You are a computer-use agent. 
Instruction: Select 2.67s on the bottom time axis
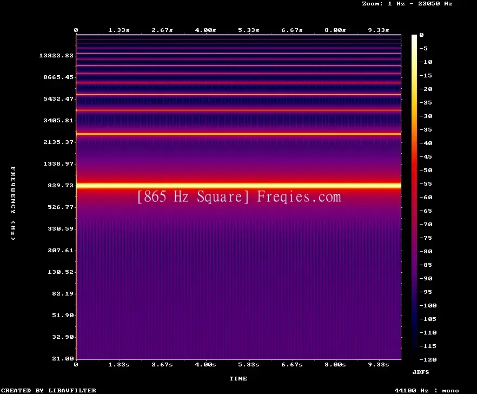click(x=162, y=364)
